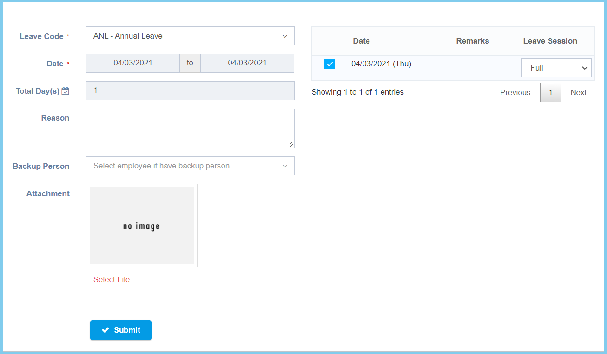Click the resize grip of the Reason box

click(x=290, y=144)
